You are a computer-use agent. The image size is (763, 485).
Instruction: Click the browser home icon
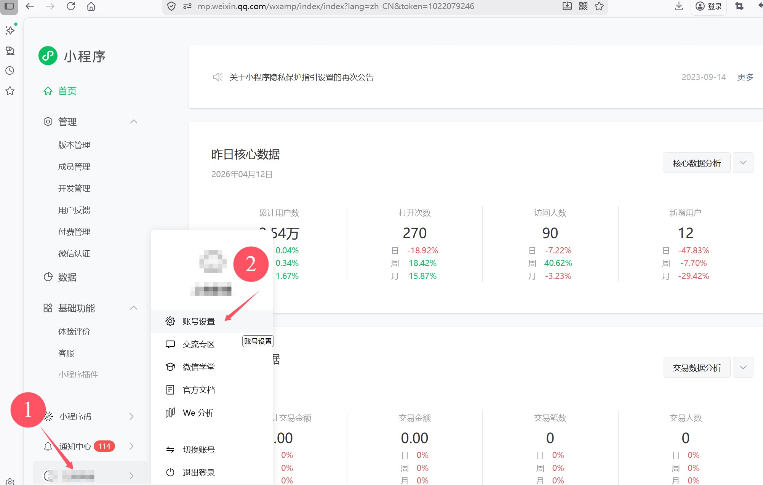point(91,6)
